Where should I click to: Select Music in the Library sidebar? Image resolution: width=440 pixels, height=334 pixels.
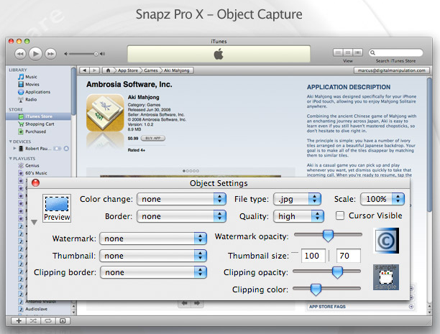tap(31, 77)
